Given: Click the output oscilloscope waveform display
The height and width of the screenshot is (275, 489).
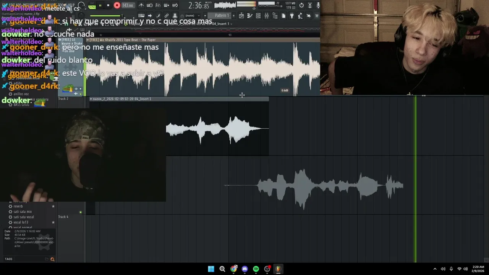Looking at the screenshot, I should (x=225, y=5).
